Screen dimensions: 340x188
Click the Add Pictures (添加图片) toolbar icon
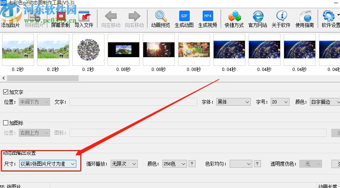tap(10, 19)
